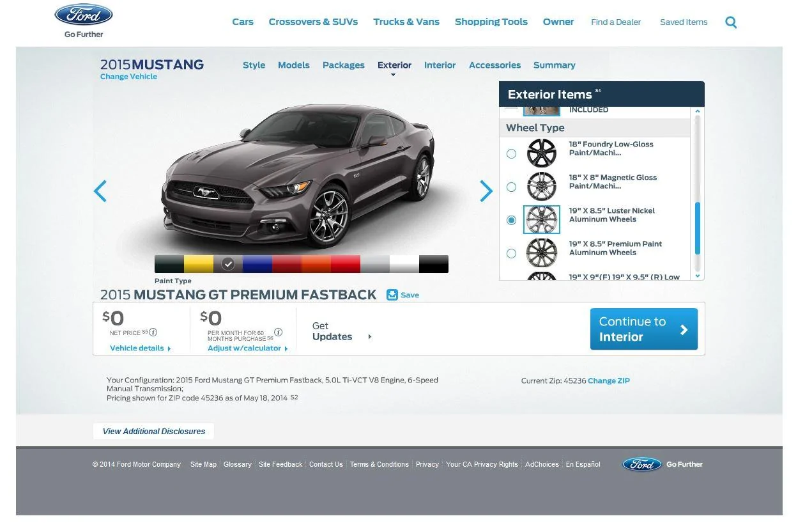Select the 18" Foundry Low-Gloss wheel radio
This screenshot has width=805, height=523.
pyautogui.click(x=511, y=153)
